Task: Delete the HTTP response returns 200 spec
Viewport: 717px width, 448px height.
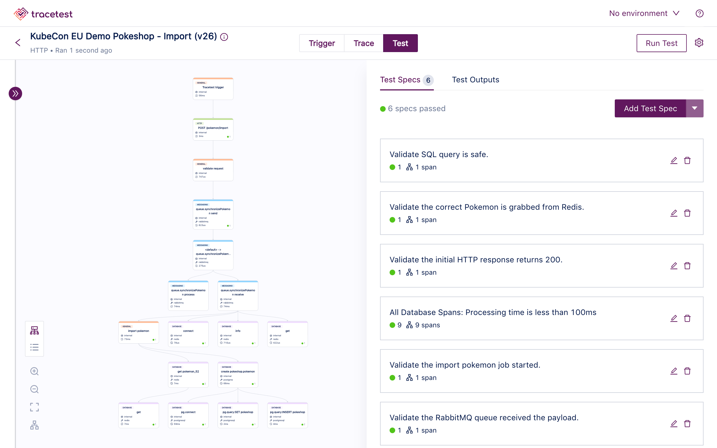Action: [x=687, y=266]
